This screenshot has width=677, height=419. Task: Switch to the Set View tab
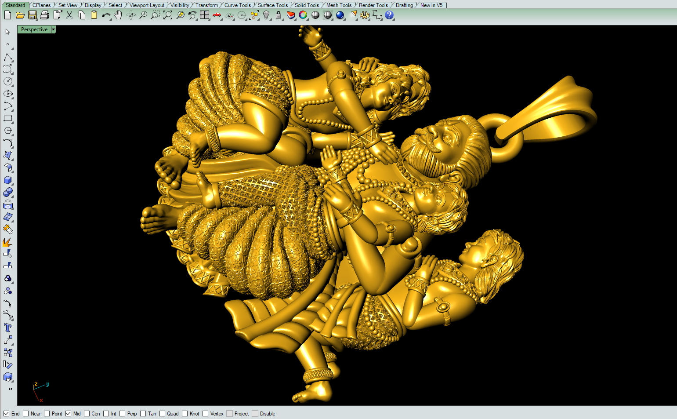pos(68,5)
